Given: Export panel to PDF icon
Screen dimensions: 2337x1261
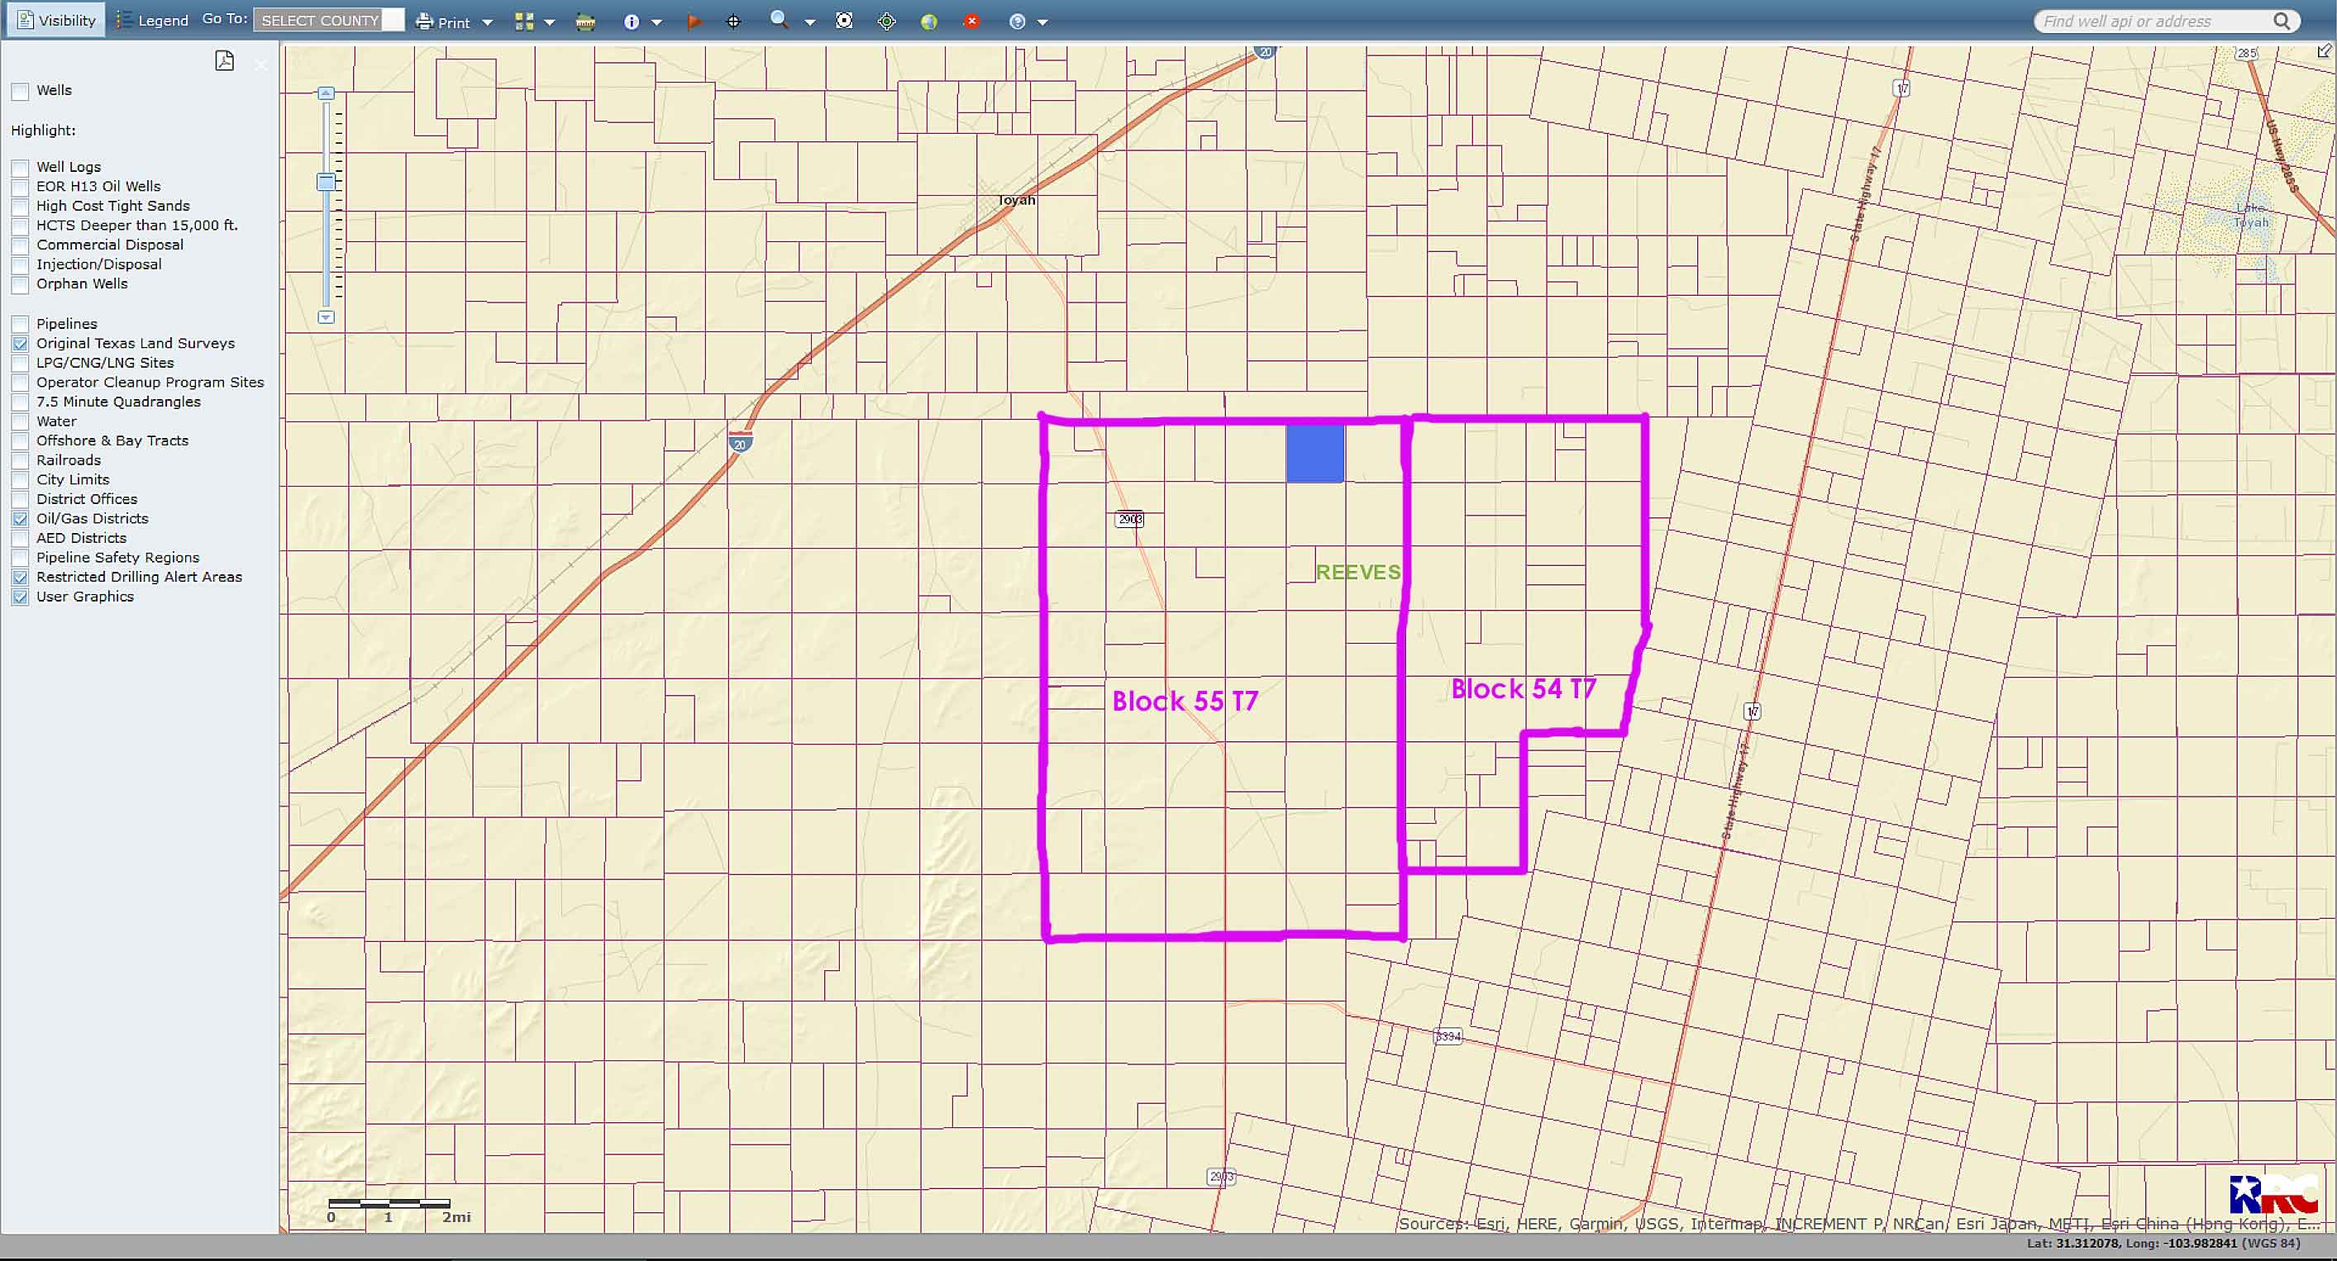Looking at the screenshot, I should tap(224, 61).
